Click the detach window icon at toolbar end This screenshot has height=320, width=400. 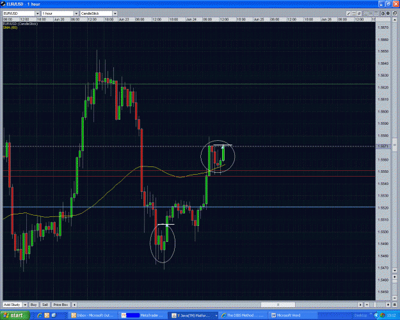tap(395, 13)
